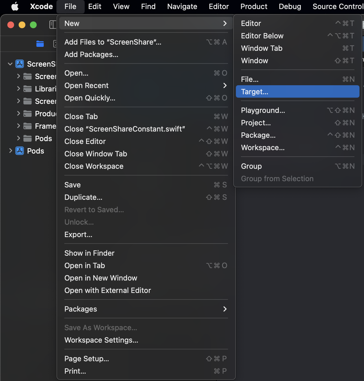Click the Frameworks folder icon
Screen dimensions: 364x381
tap(27, 126)
